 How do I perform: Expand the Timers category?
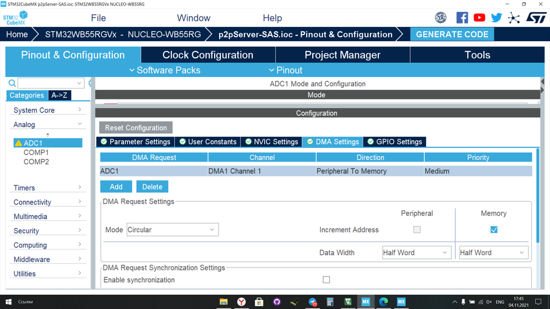point(48,187)
